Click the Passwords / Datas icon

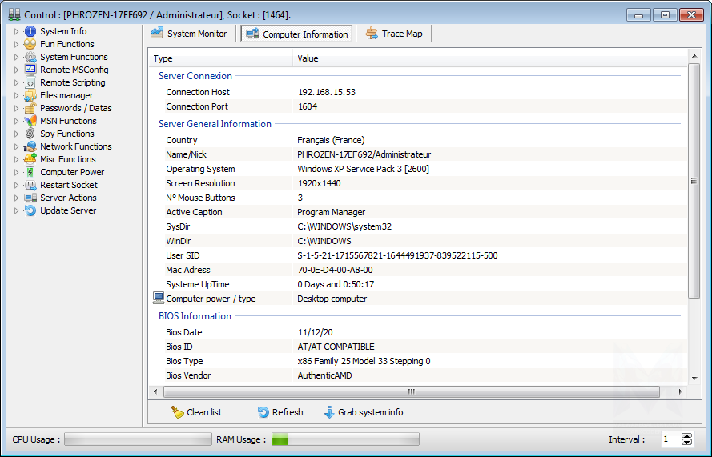coord(30,108)
